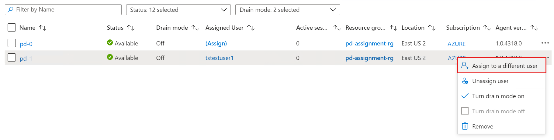The height and width of the screenshot is (140, 554).
Task: Tick the pd-1 row checkbox
Action: [12, 58]
